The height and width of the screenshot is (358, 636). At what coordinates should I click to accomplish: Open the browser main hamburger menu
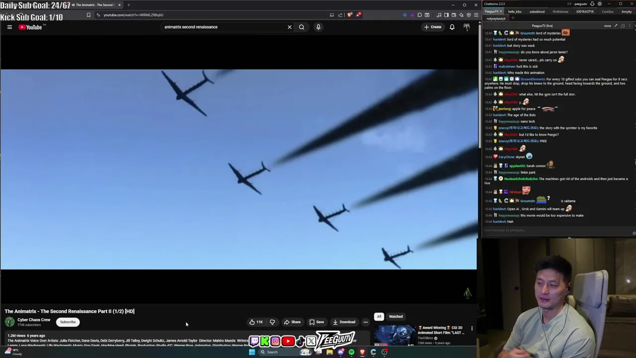476,15
